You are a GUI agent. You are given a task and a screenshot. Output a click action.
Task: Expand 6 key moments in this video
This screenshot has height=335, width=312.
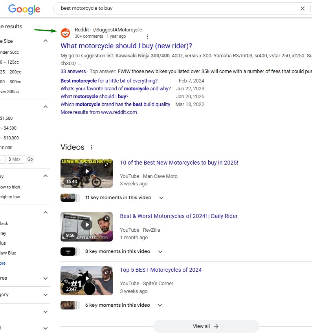(160, 305)
